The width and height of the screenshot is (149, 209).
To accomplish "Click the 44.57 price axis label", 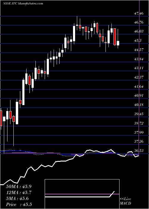I will (139, 50).
